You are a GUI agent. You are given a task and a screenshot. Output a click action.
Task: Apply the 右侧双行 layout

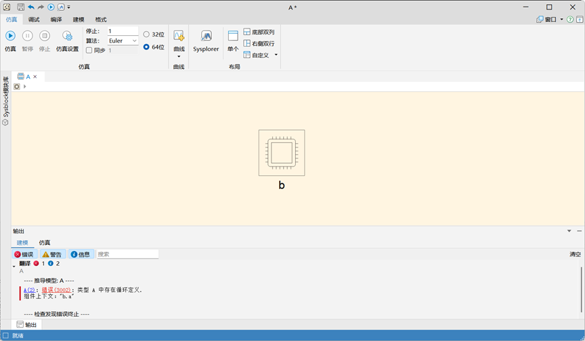[259, 43]
